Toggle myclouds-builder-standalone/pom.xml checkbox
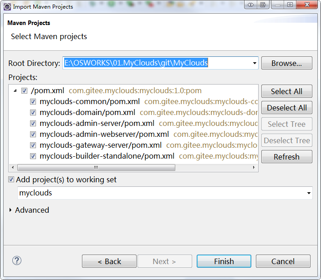Image resolution: width=321 pixels, height=280 pixels. coord(33,156)
